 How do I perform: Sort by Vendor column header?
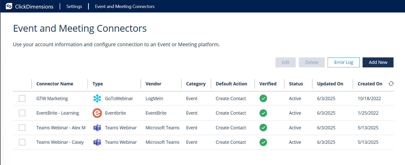[153, 84]
